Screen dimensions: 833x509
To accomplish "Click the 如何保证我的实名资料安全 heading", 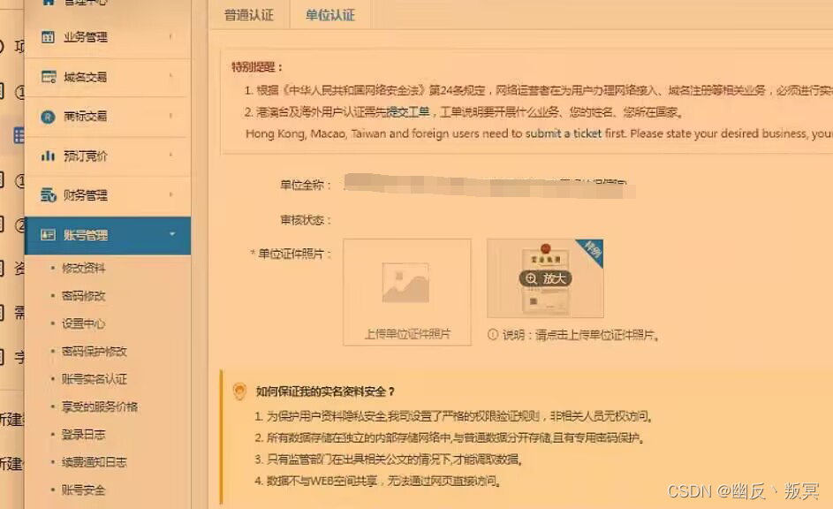I will (x=325, y=391).
